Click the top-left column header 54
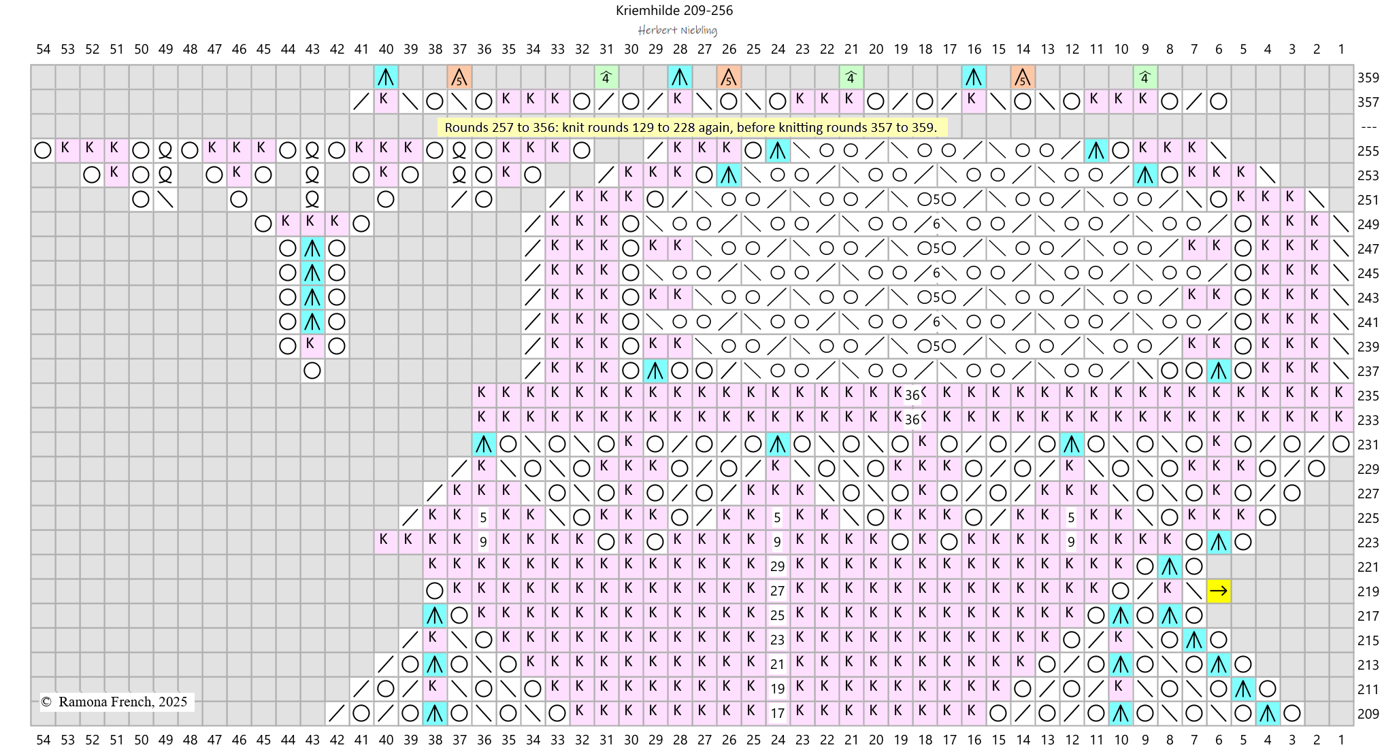 coord(43,49)
